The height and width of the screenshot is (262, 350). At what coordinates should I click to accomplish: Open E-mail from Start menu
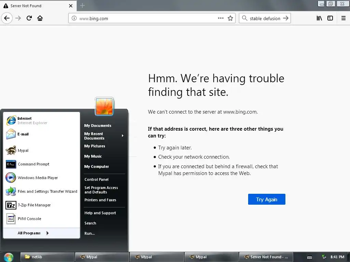coord(41,134)
